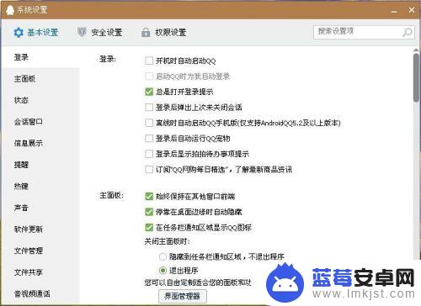
Task: Select 热键 in the left sidebar
Action: 40,187
